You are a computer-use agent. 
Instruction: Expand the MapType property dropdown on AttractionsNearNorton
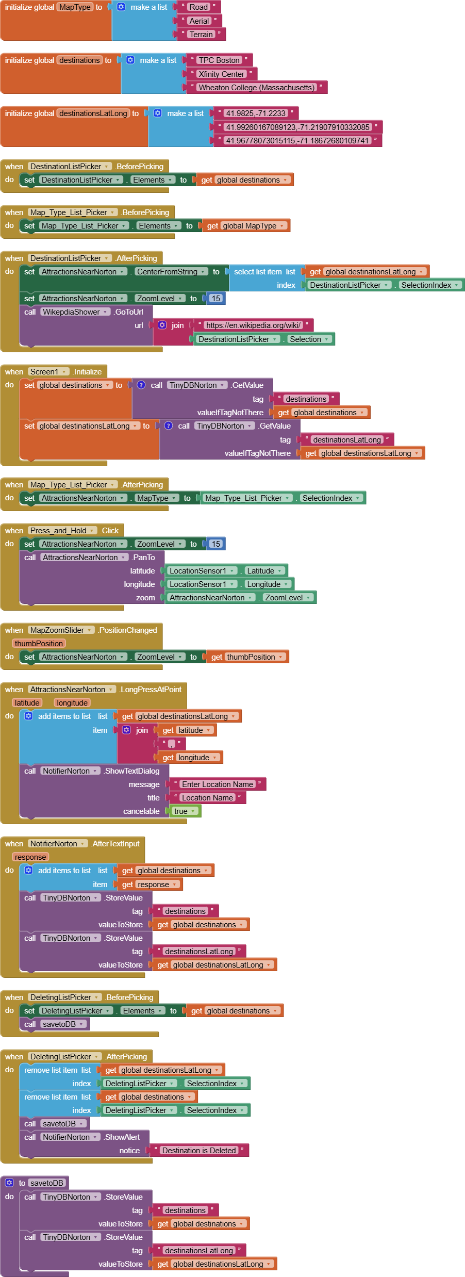click(175, 498)
